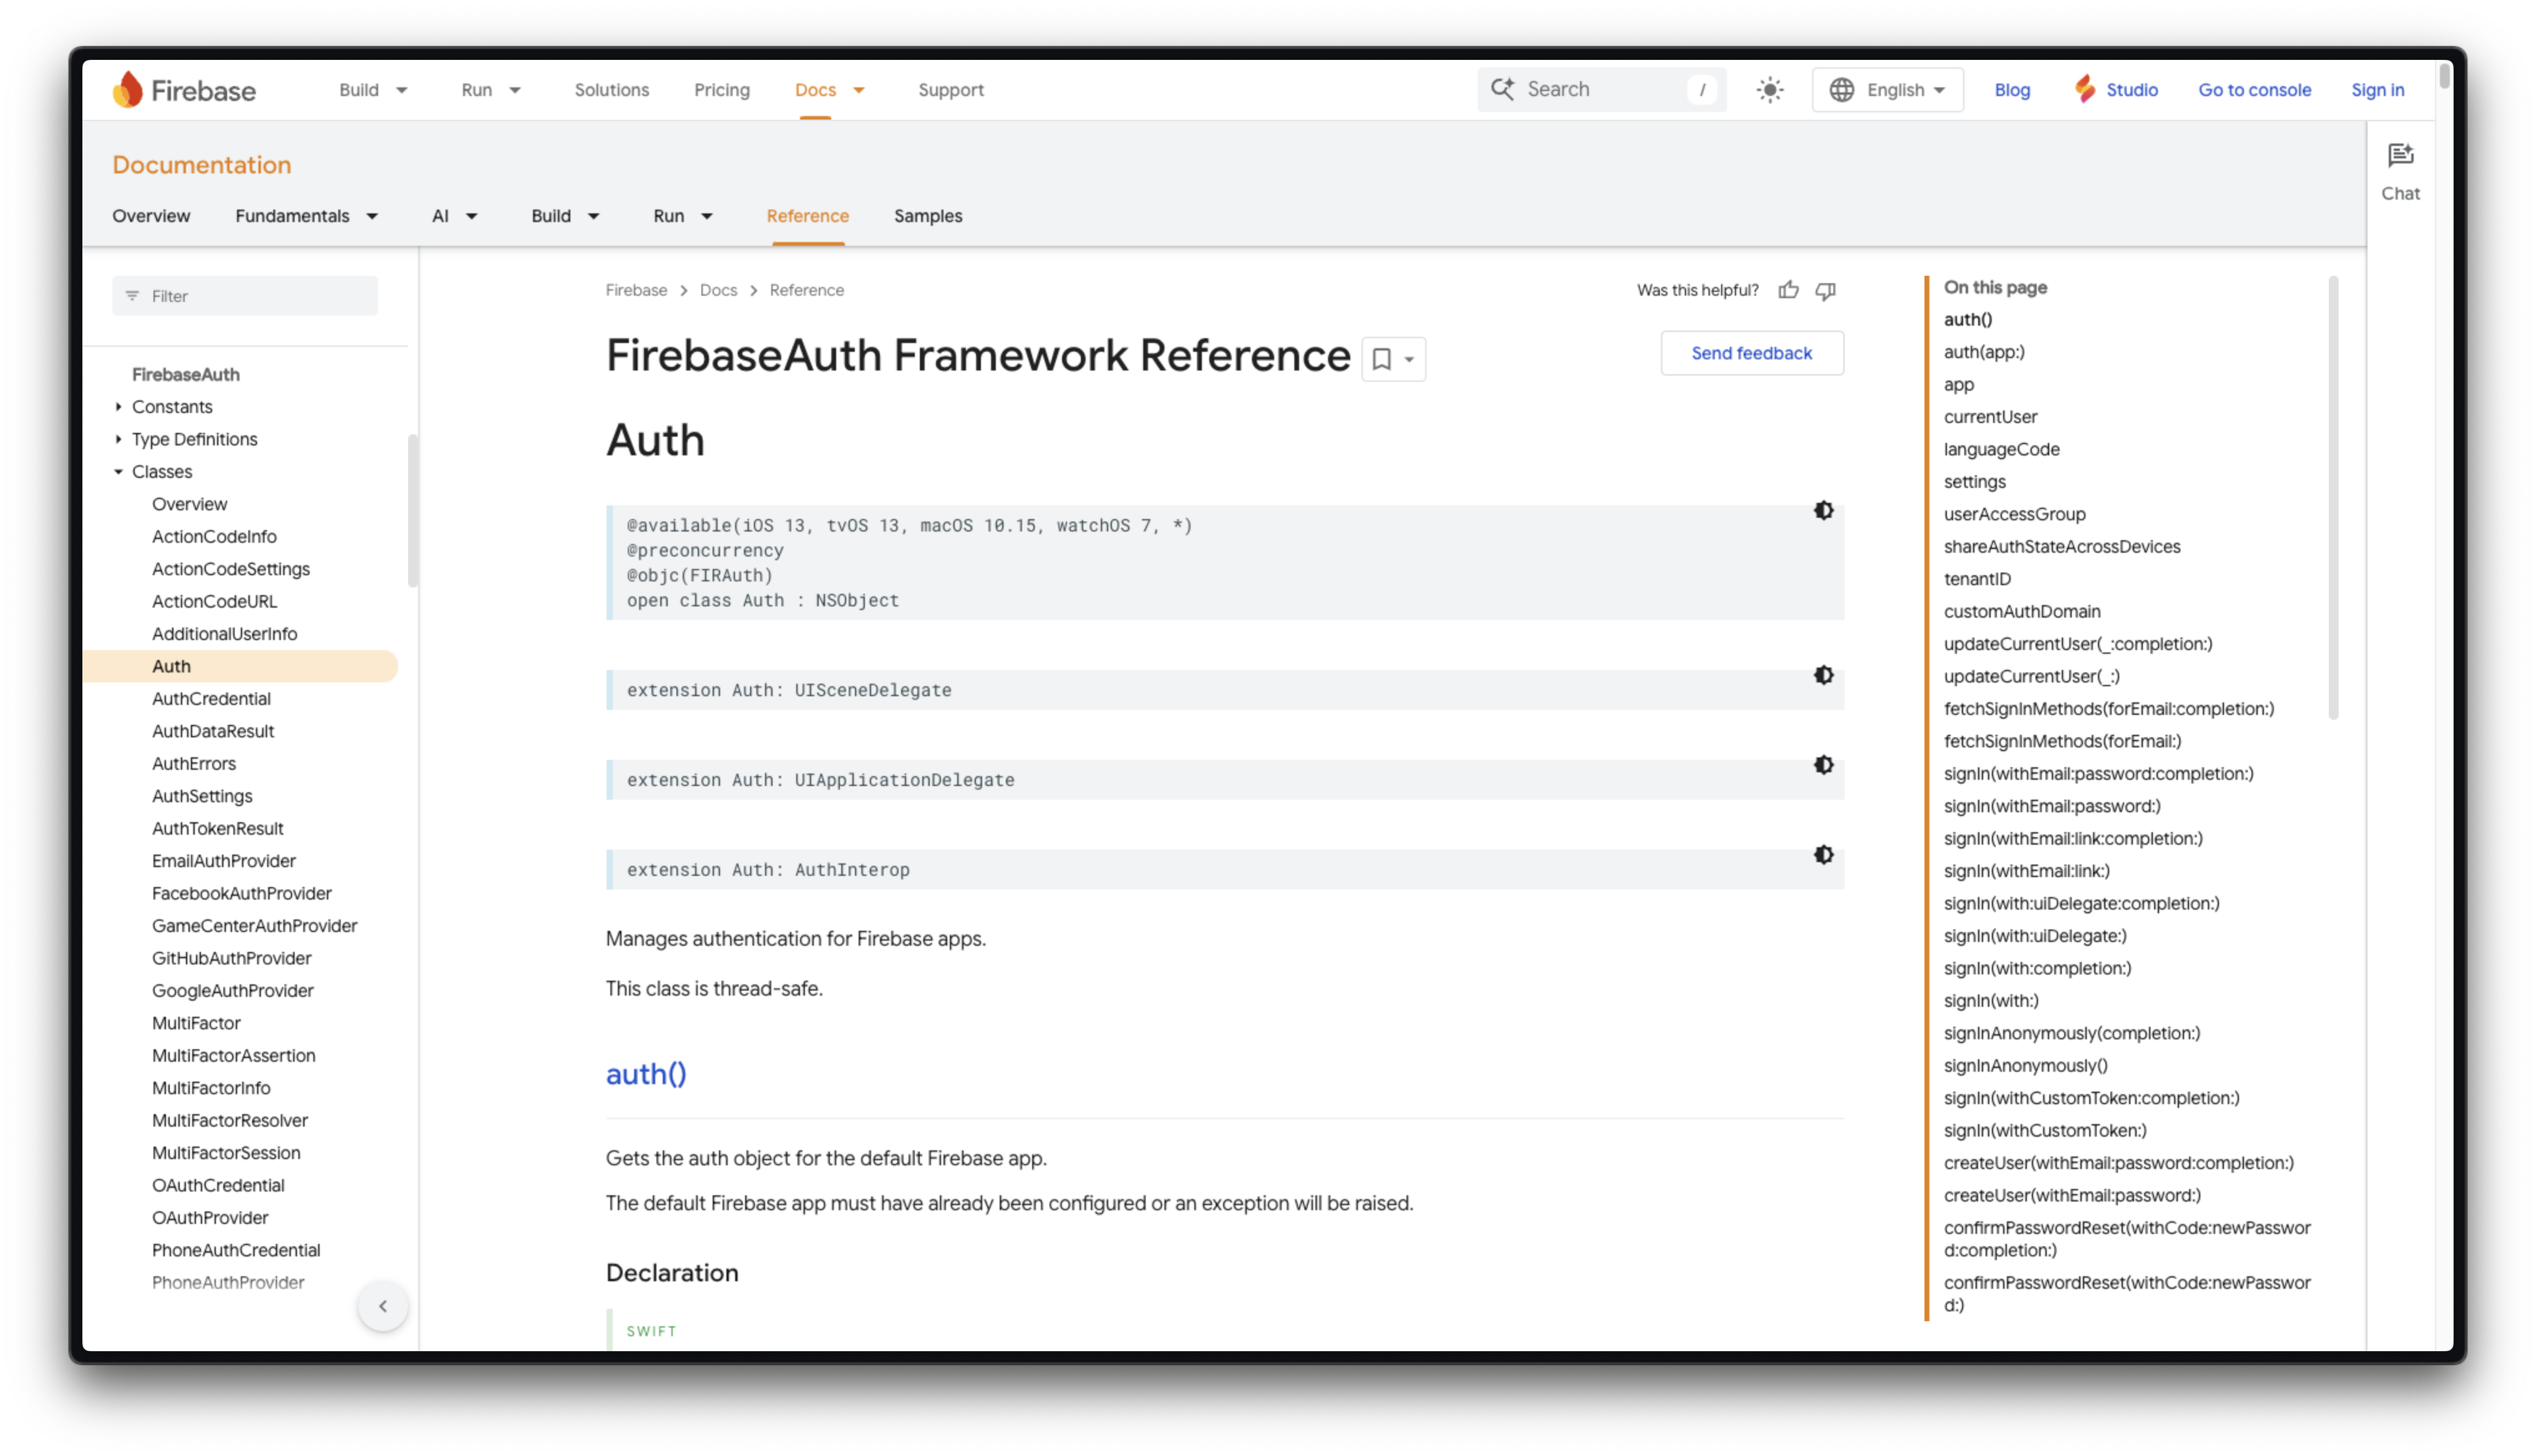The height and width of the screenshot is (1456, 2536).
Task: Click the left sidebar scrollbar
Action: [x=412, y=511]
